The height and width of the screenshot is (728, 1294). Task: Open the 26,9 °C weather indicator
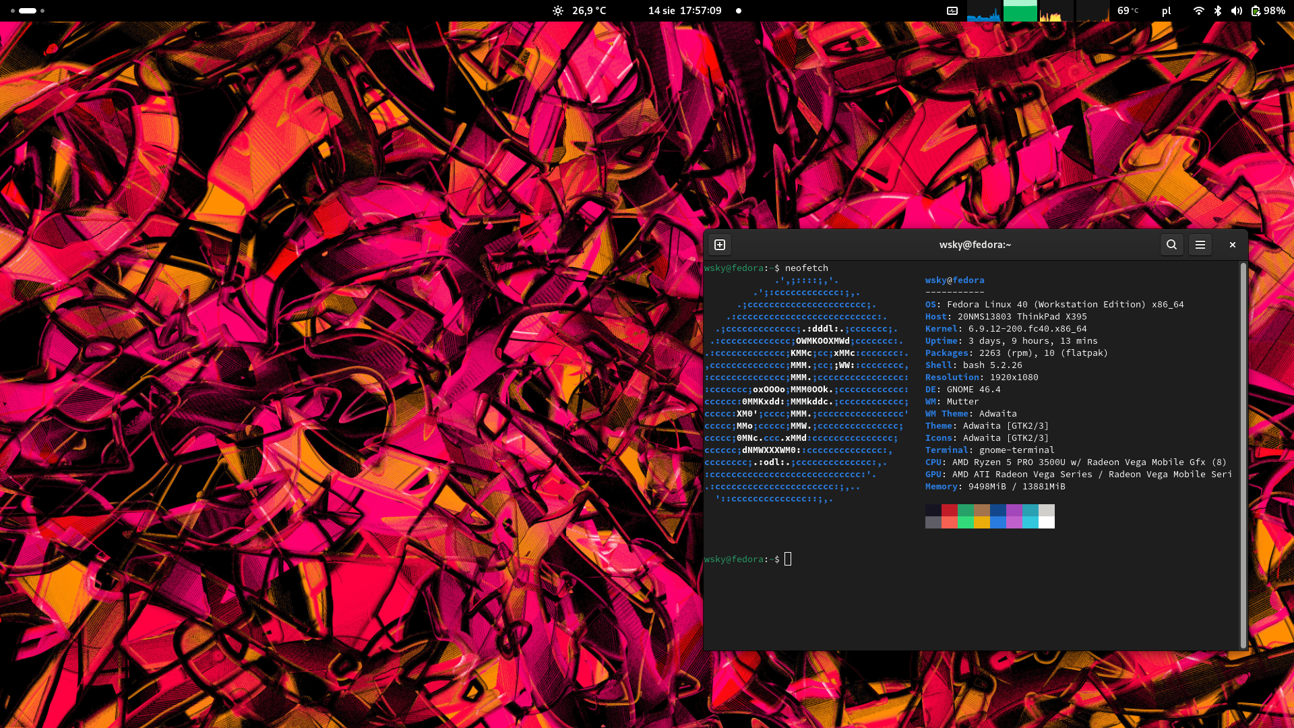pos(580,11)
